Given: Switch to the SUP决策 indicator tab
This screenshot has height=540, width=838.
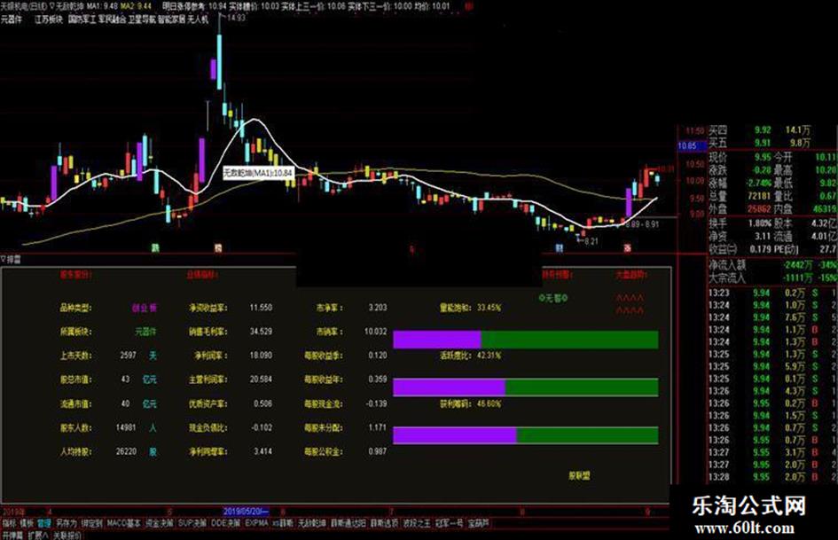Looking at the screenshot, I should (192, 523).
